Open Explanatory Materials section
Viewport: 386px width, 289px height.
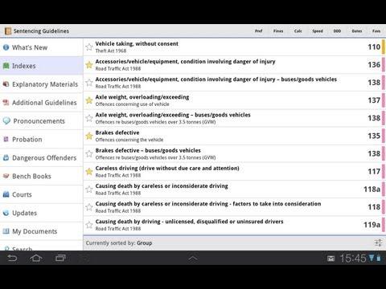(x=41, y=84)
